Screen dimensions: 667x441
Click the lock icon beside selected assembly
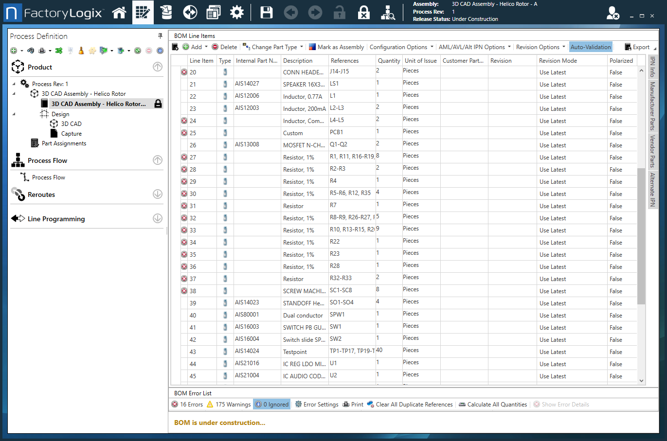(158, 104)
